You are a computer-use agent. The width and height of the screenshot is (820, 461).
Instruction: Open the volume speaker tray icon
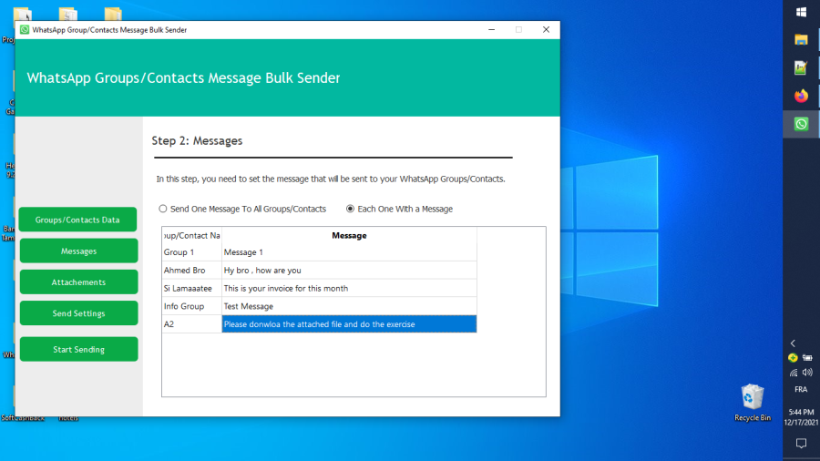807,373
